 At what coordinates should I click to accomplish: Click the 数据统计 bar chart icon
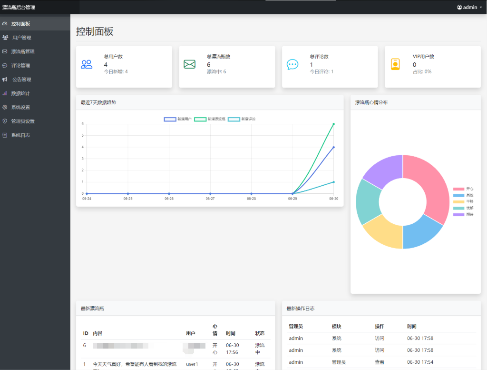[x=5, y=93]
